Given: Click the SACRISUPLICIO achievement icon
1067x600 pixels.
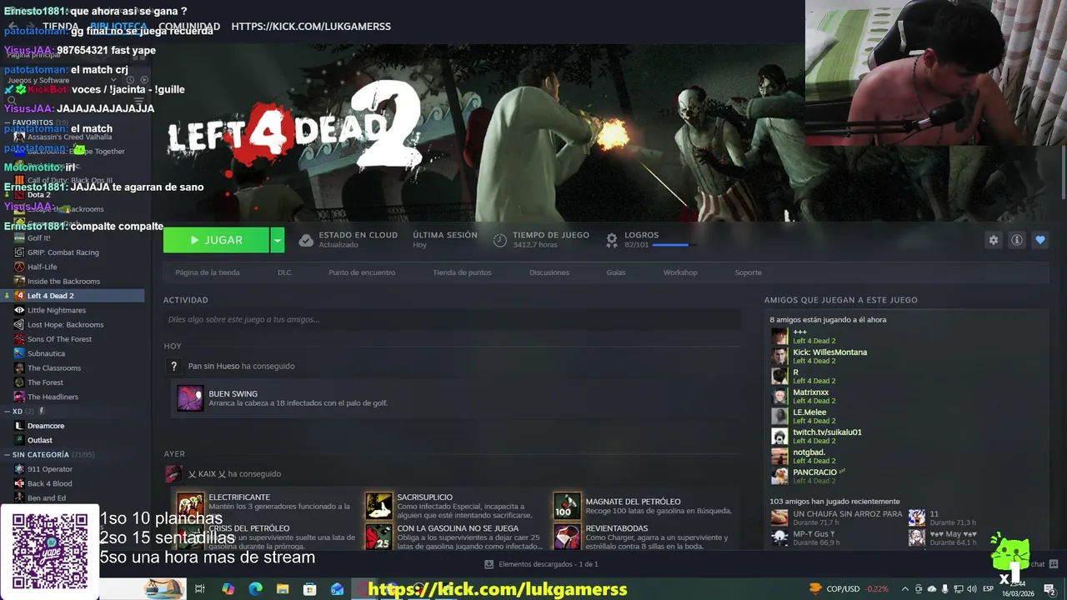Looking at the screenshot, I should 378,505.
